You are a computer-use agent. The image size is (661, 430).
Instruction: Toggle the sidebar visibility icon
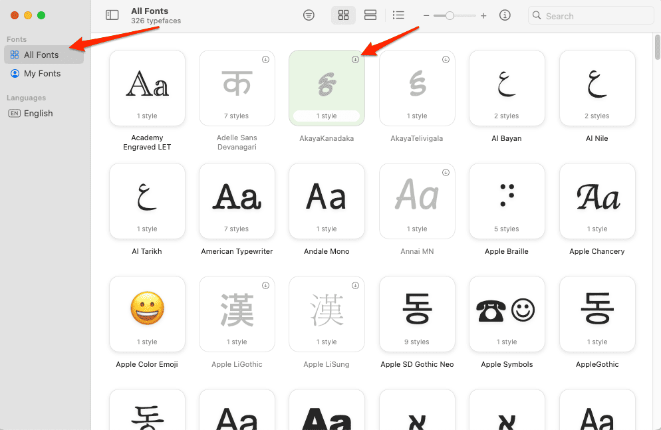(112, 15)
